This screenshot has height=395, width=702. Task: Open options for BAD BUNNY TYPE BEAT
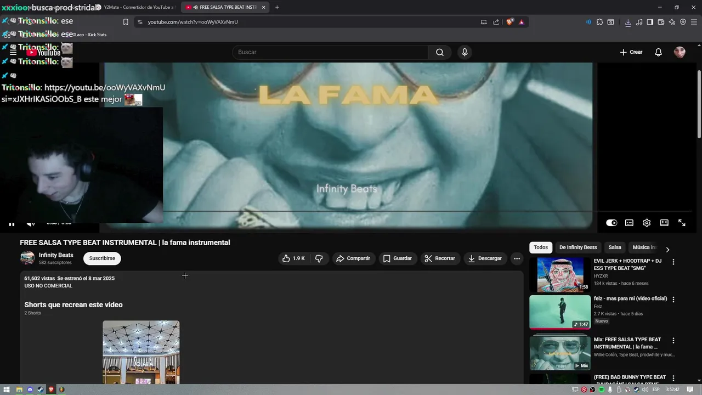click(673, 379)
